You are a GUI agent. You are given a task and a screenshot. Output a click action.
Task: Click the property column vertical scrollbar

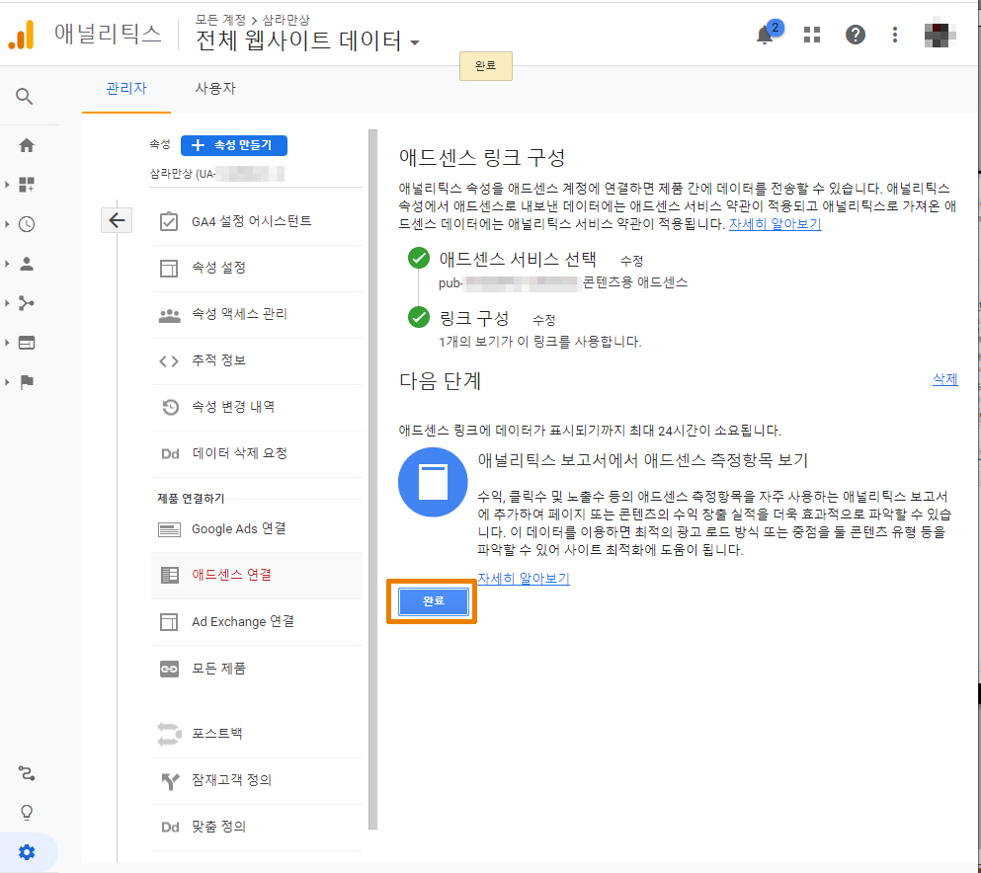click(372, 479)
